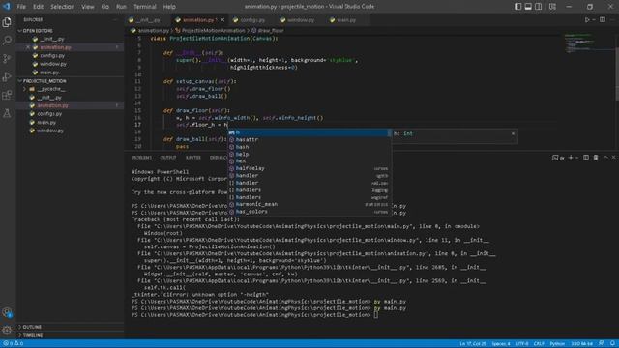Open notifications bell in status bar
The height and width of the screenshot is (348, 619).
612,344
